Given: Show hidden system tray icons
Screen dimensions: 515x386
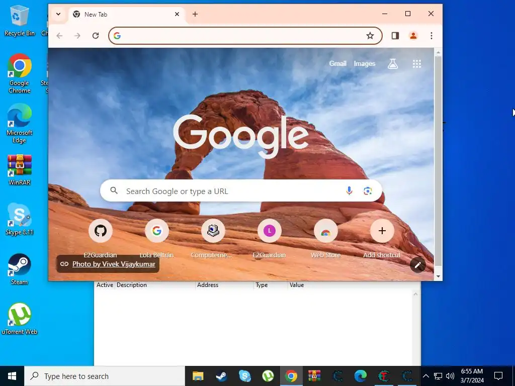Looking at the screenshot, I should (x=425, y=376).
